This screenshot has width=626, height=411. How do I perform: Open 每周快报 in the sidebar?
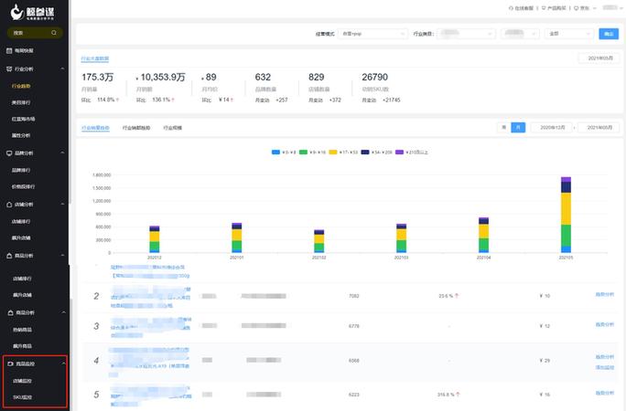click(x=24, y=50)
